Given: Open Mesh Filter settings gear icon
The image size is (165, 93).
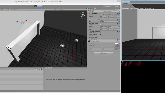Looking at the screenshot, I should (119, 20).
